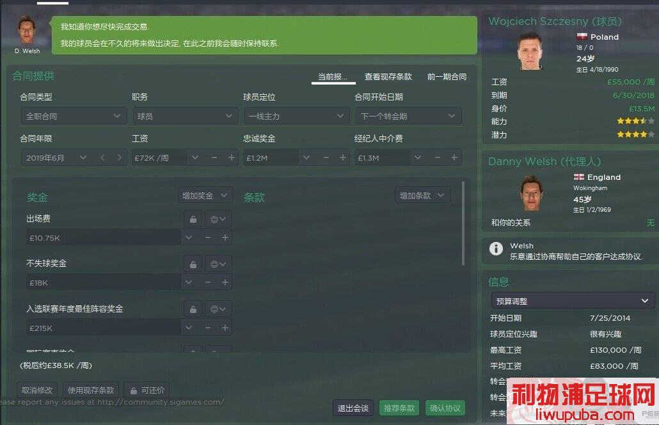Switch to 前一期合同 tab
This screenshot has width=659, height=425.
(447, 77)
